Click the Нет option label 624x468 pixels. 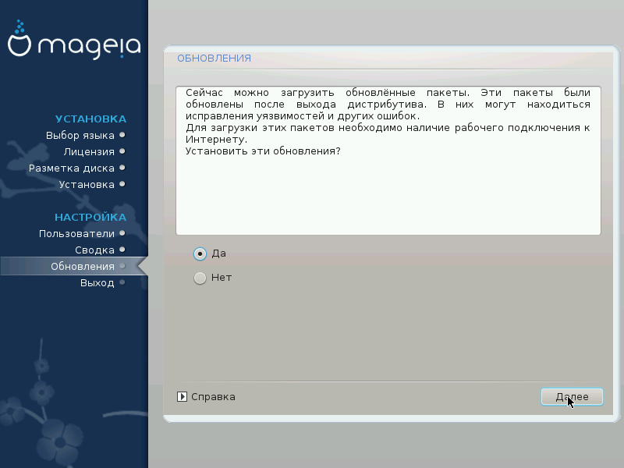(222, 278)
